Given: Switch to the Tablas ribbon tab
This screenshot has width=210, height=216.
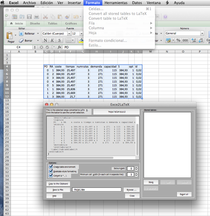Looking at the screenshot, I should point(52,23).
